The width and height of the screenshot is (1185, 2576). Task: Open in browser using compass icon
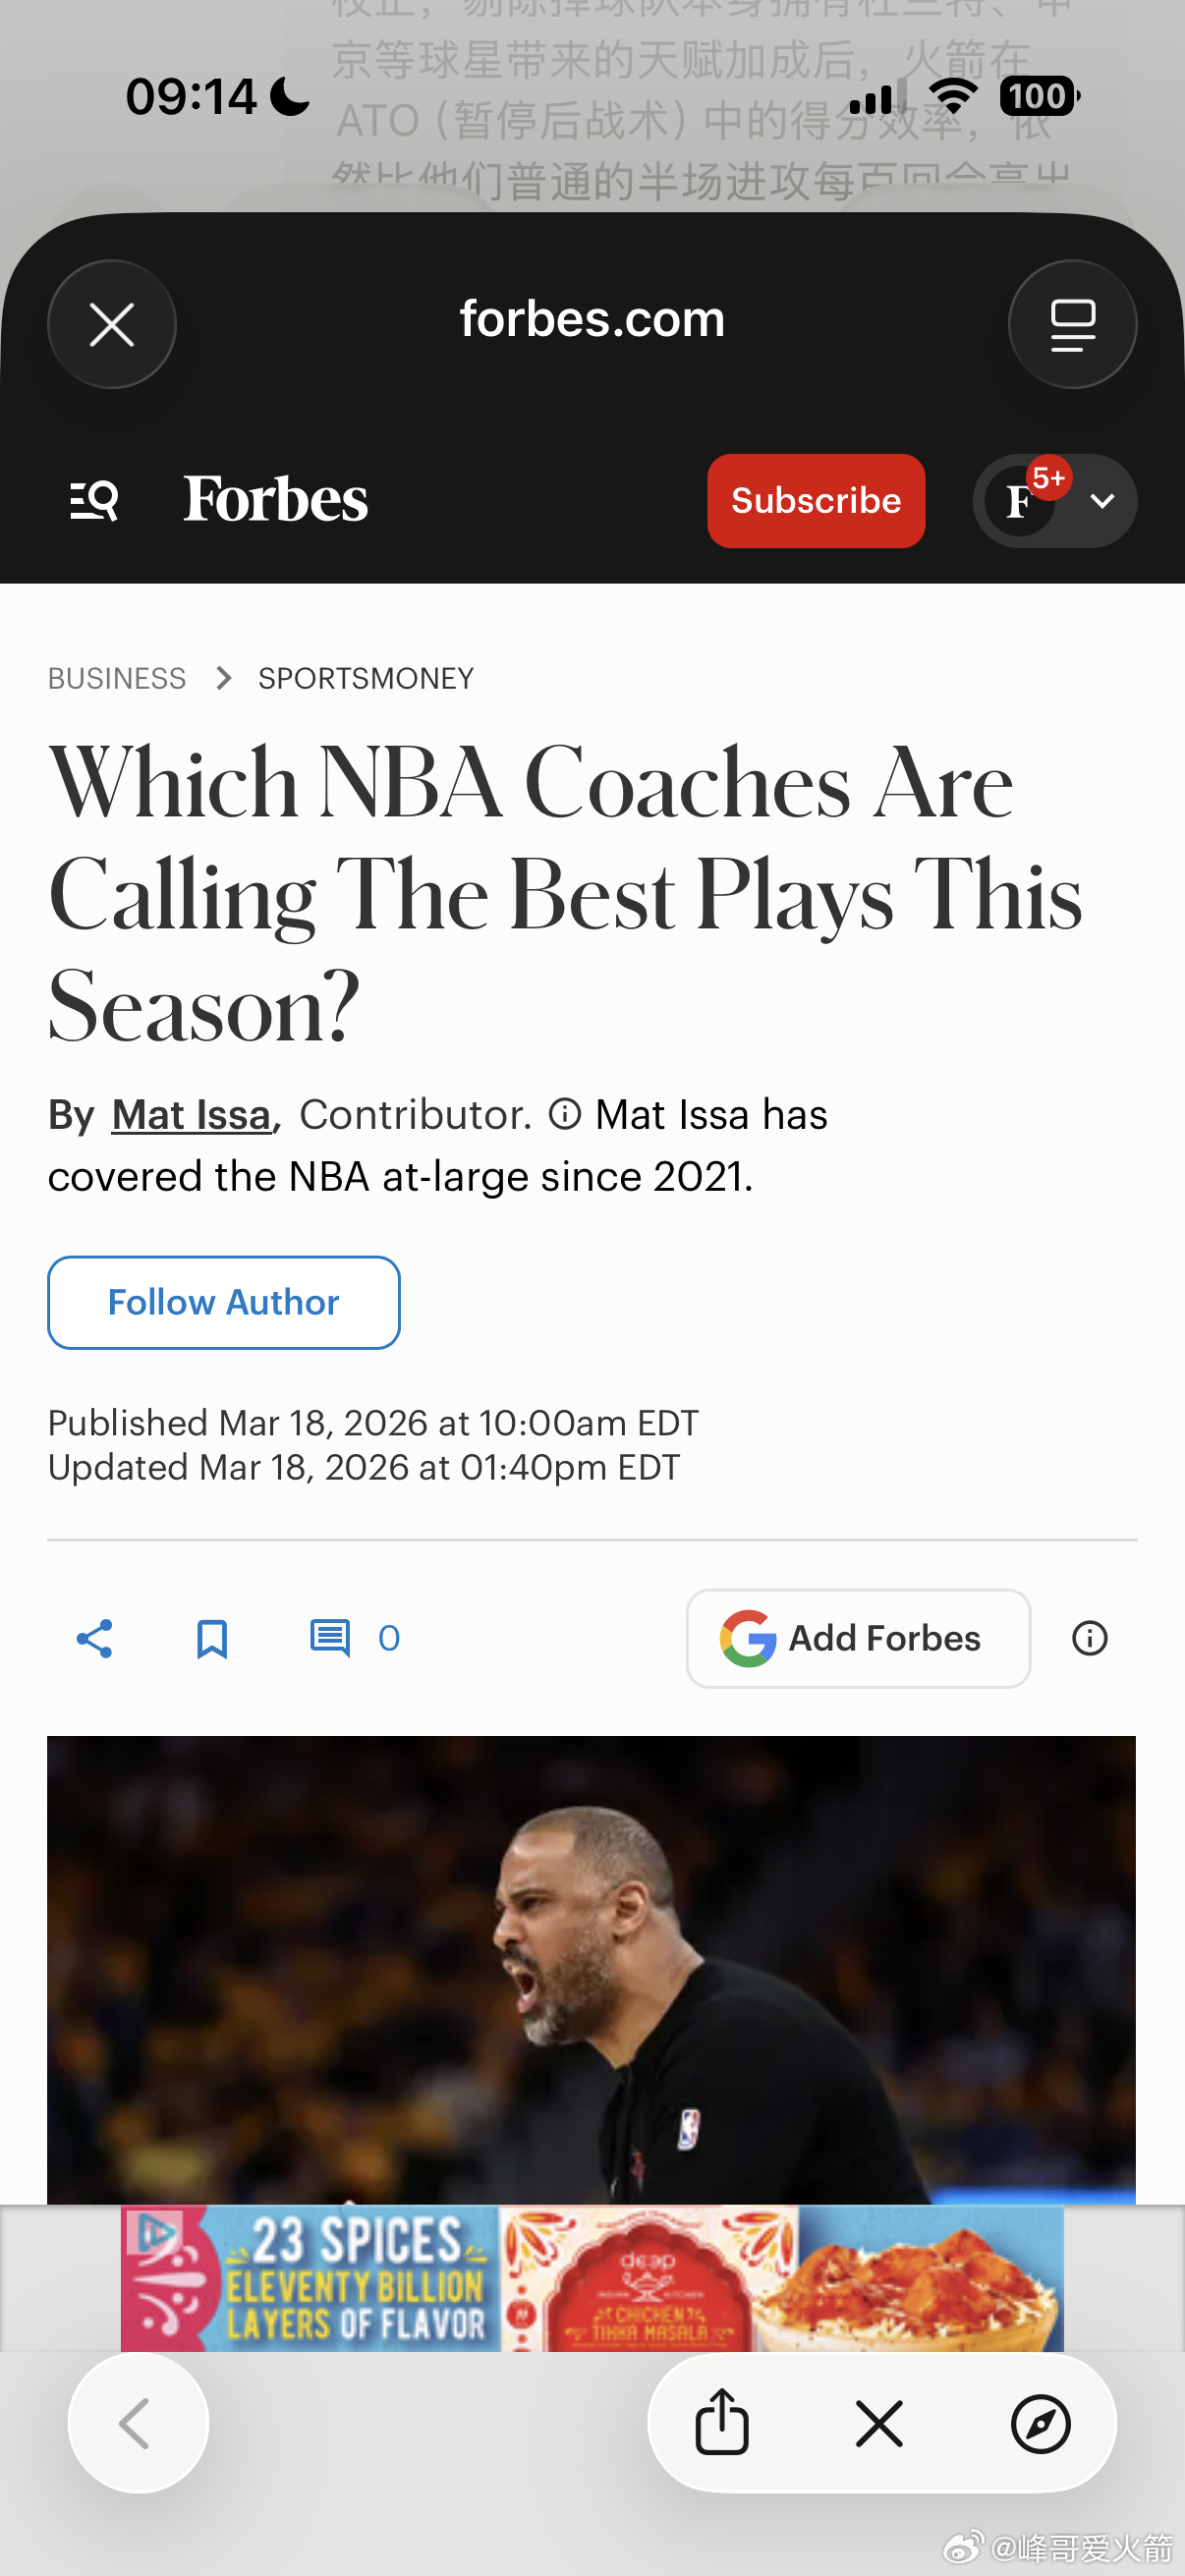1040,2424
